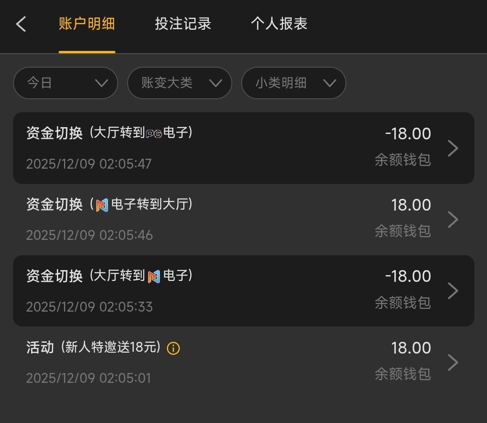Open the 账变大类 category dropdown
Viewport: 487px width, 423px height.
tap(179, 83)
